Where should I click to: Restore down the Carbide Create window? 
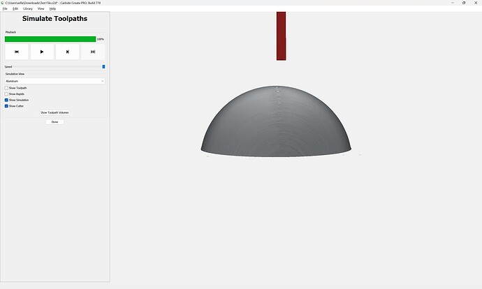(x=464, y=3)
